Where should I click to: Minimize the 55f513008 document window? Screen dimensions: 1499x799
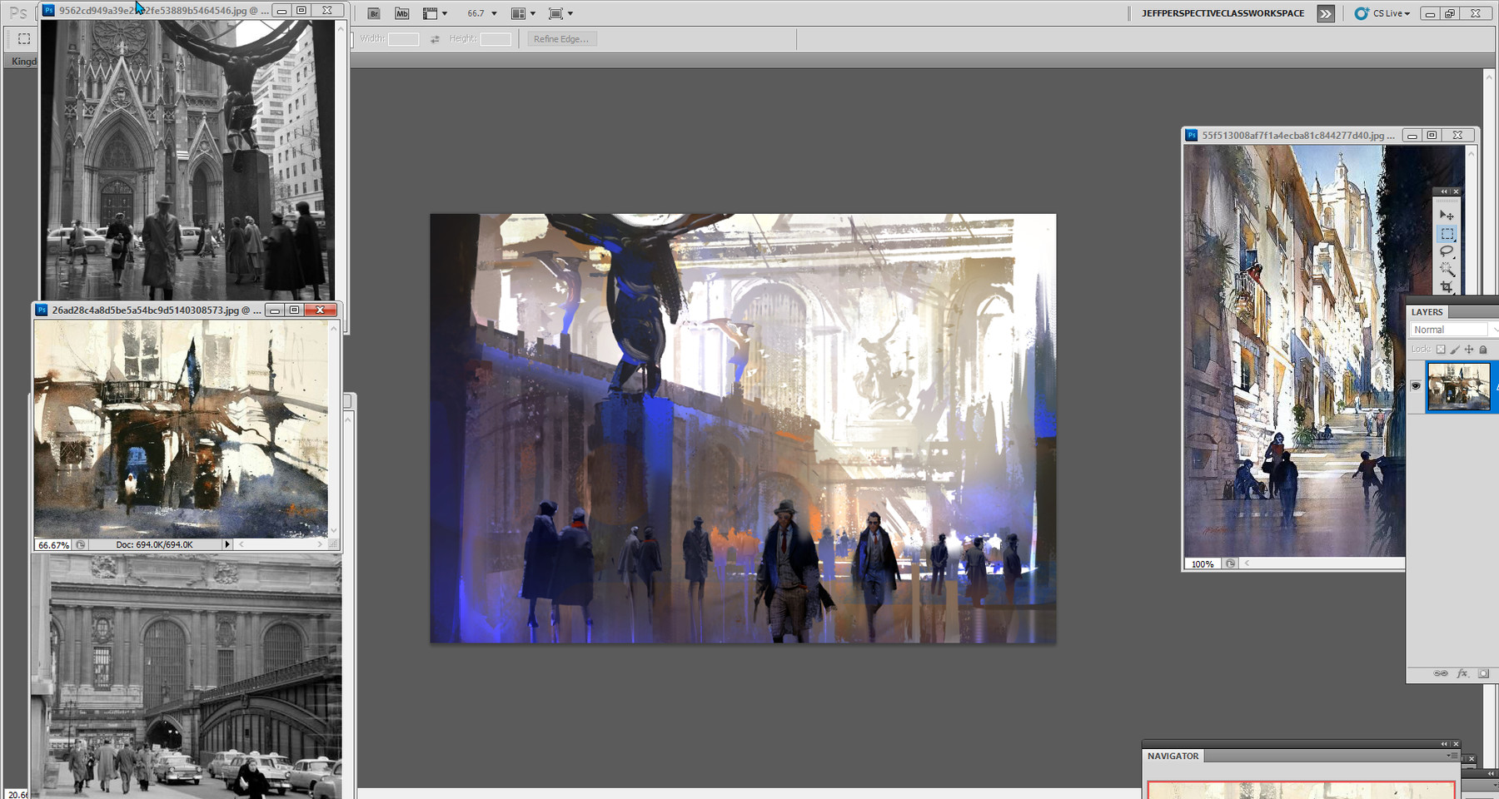click(x=1412, y=135)
